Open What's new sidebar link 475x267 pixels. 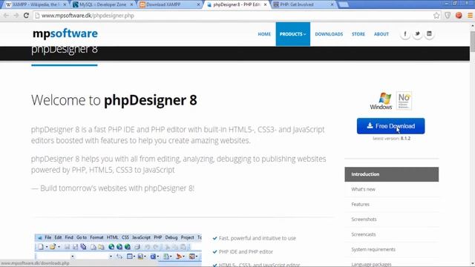363,189
